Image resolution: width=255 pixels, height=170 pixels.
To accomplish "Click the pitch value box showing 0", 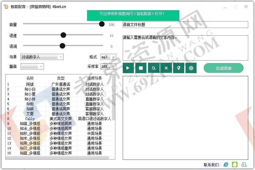I will 111,46.
